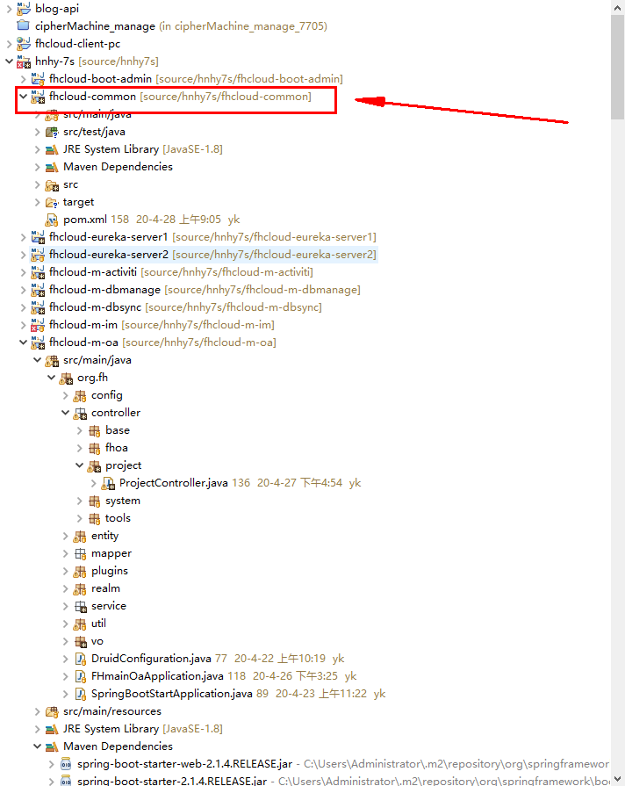Viewport: 625px width, 786px height.
Task: Click the ProjectController.java file icon
Action: pos(108,483)
